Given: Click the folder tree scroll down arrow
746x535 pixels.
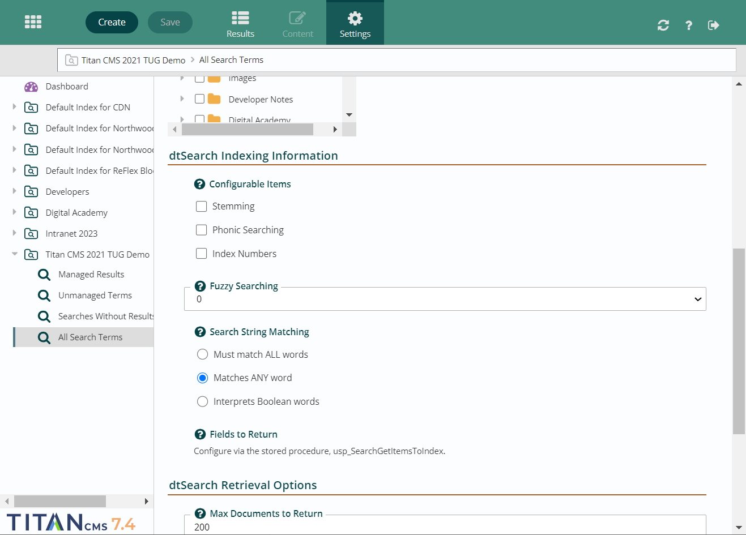Looking at the screenshot, I should tap(349, 115).
